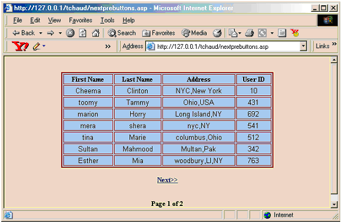This screenshot has width=342, height=223.
Task: Click the Internet Explorer icon in the title bar
Action: pos(8,8)
